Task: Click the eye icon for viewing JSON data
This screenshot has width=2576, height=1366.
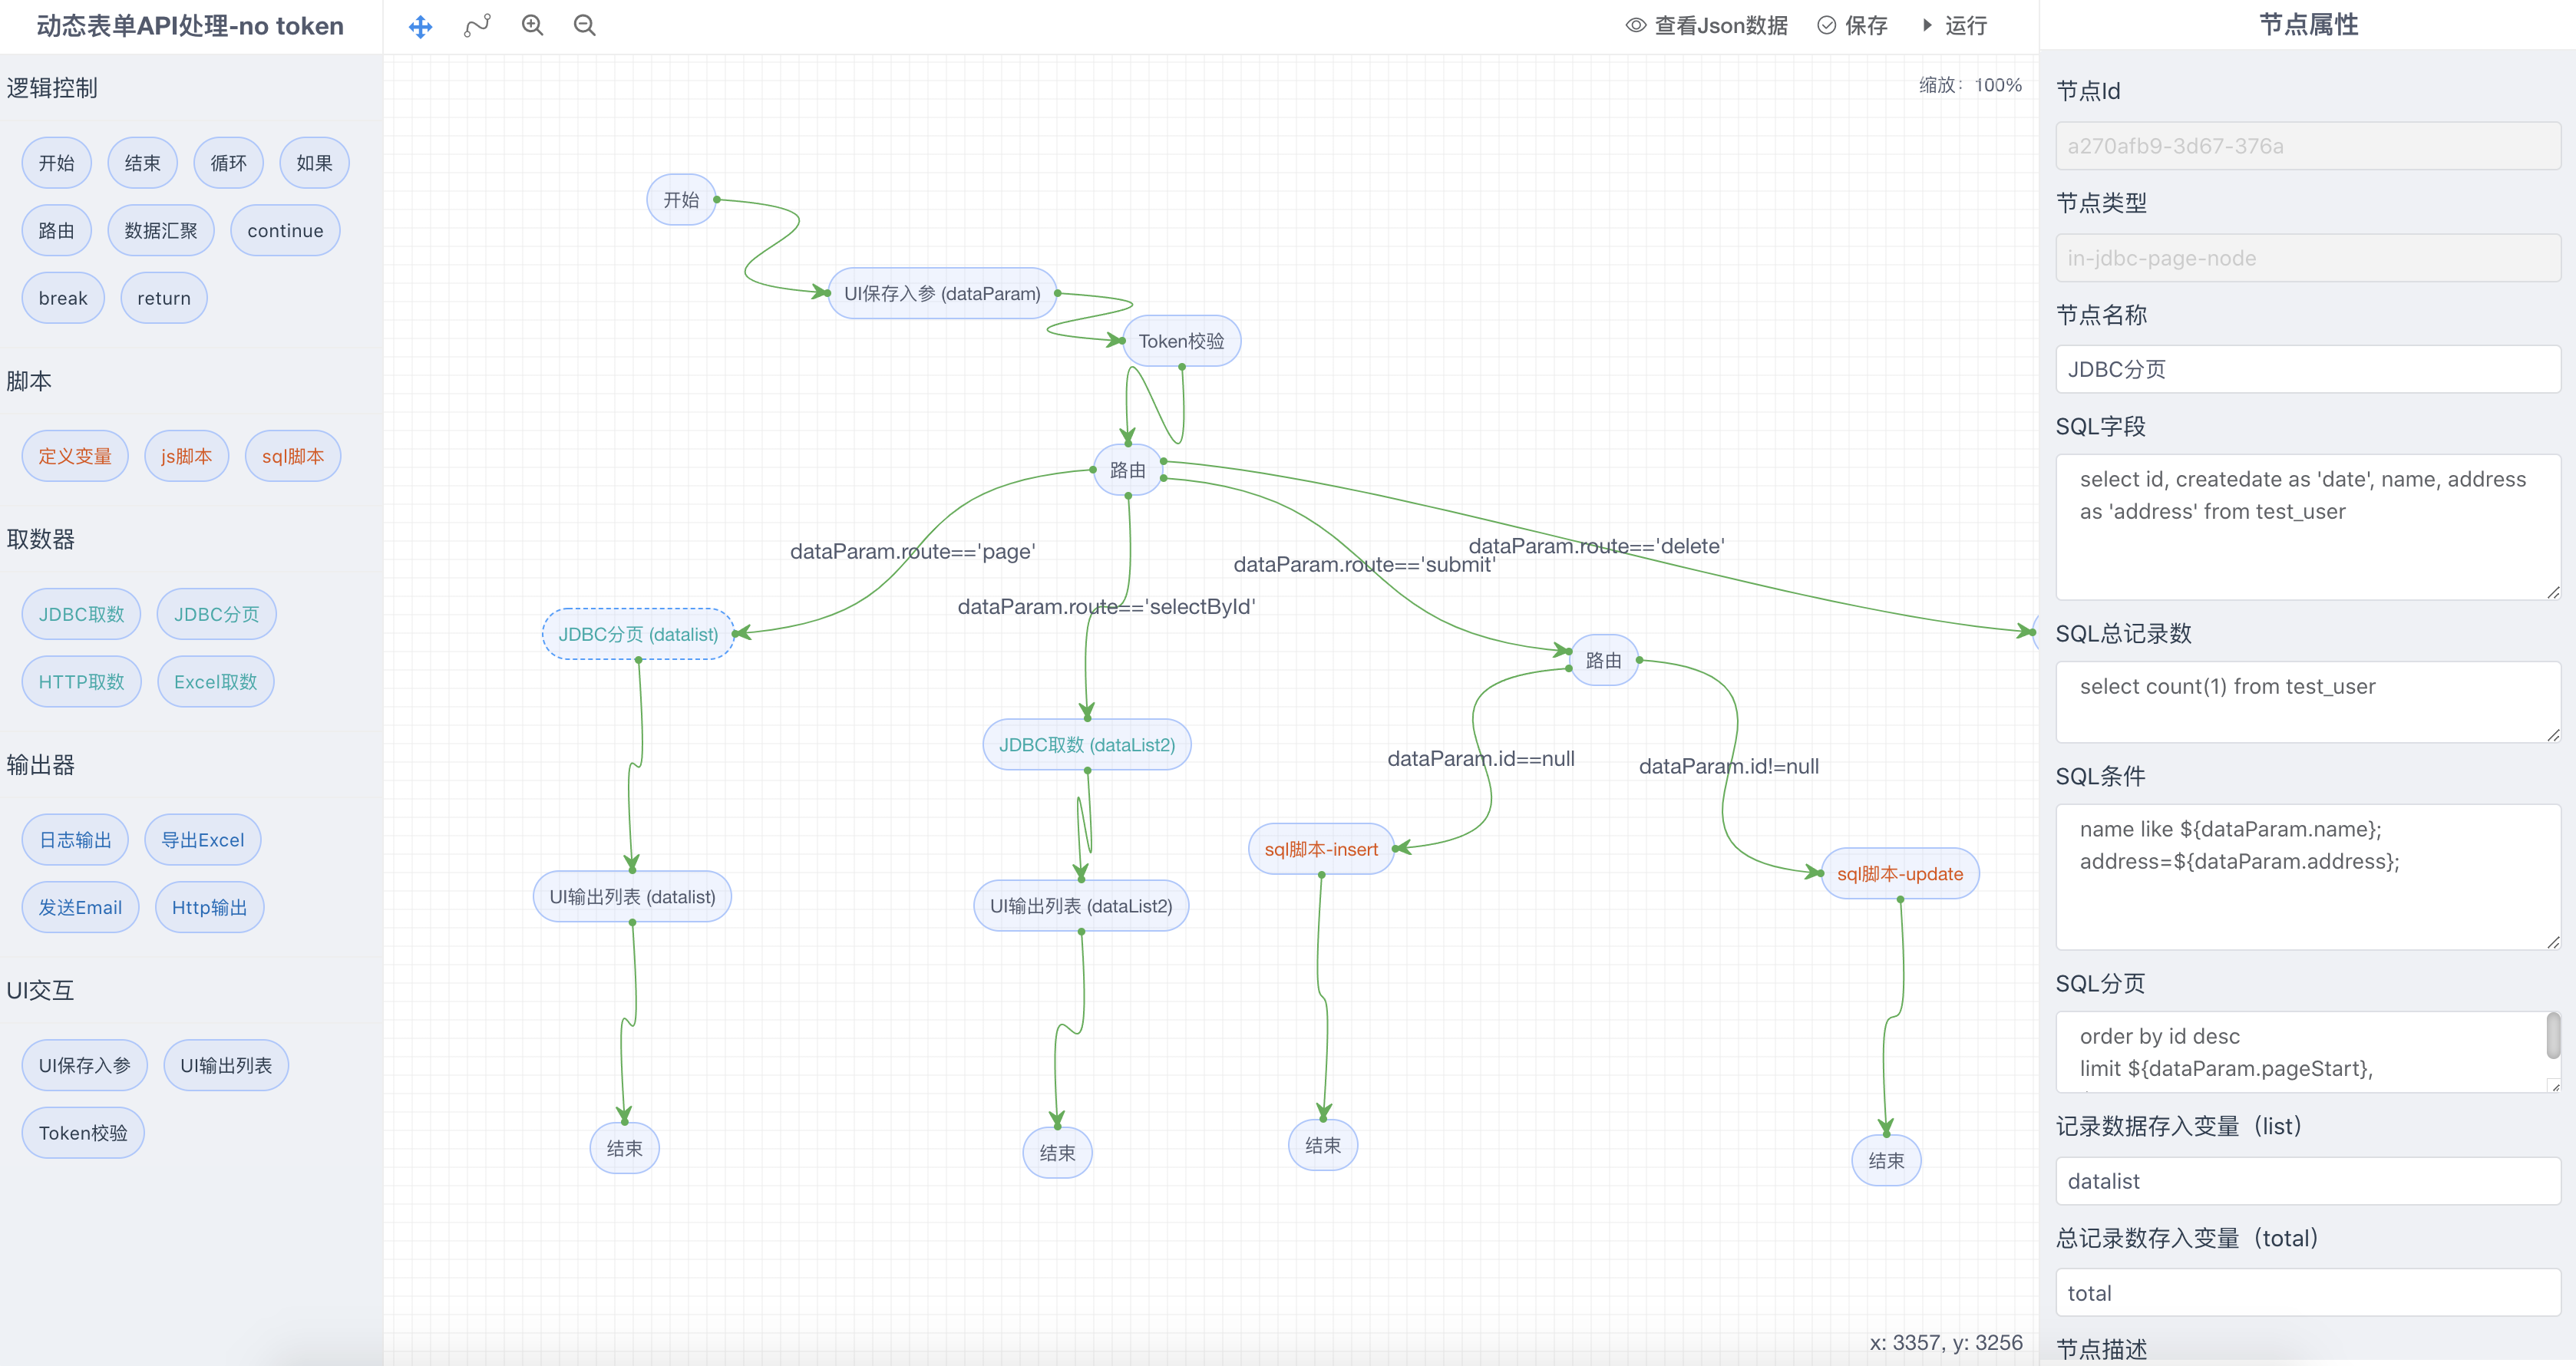Action: point(1636,26)
